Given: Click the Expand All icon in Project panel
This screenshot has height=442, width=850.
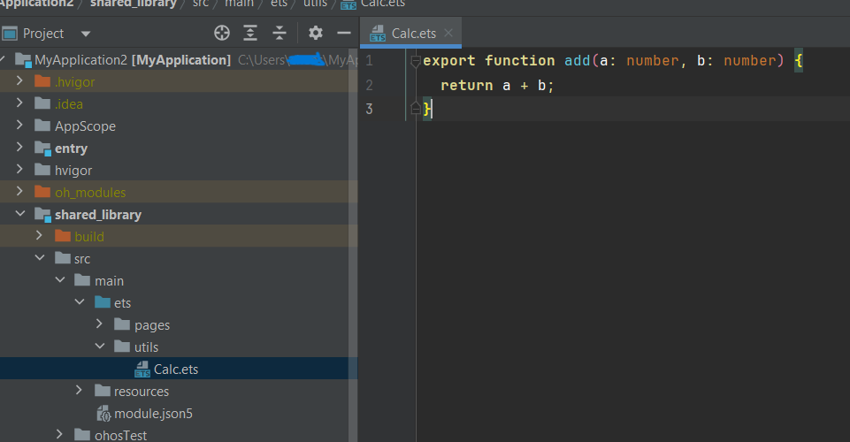Looking at the screenshot, I should [x=250, y=34].
